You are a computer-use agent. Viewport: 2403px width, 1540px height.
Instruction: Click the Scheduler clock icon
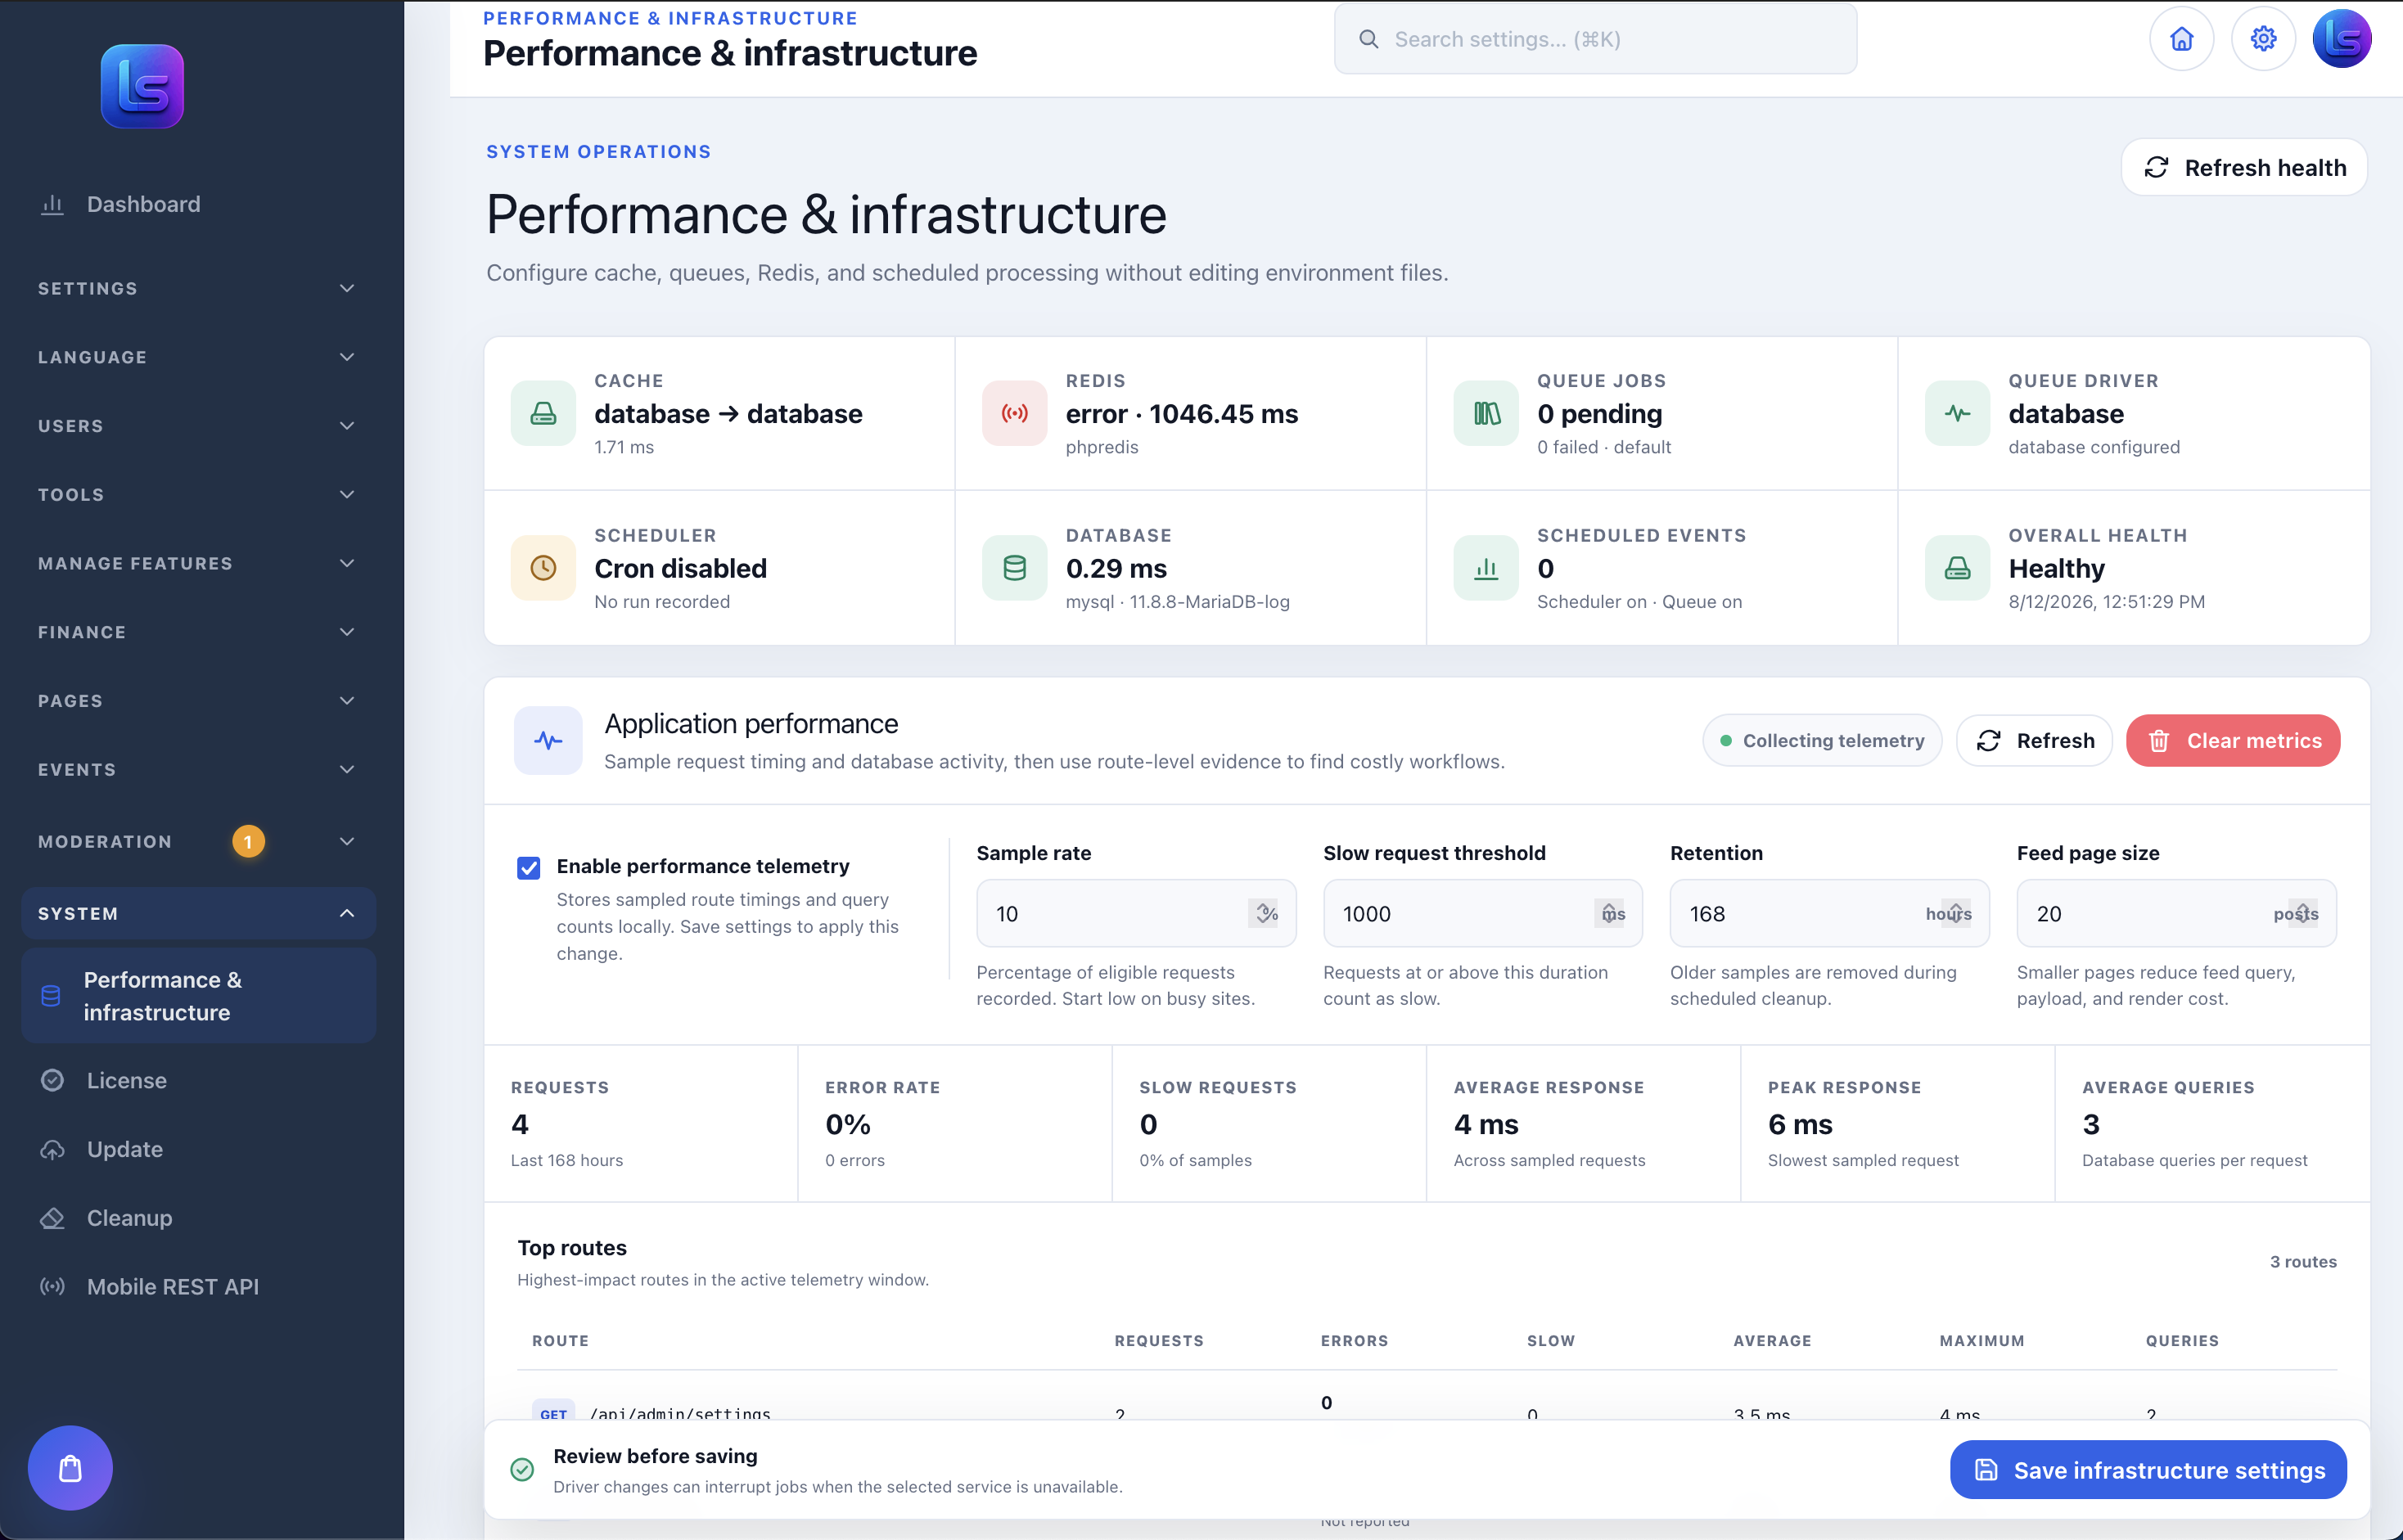(x=543, y=568)
